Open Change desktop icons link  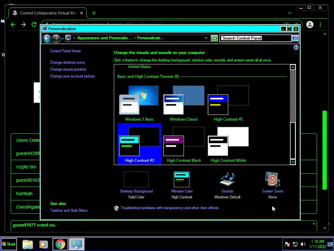click(x=67, y=62)
